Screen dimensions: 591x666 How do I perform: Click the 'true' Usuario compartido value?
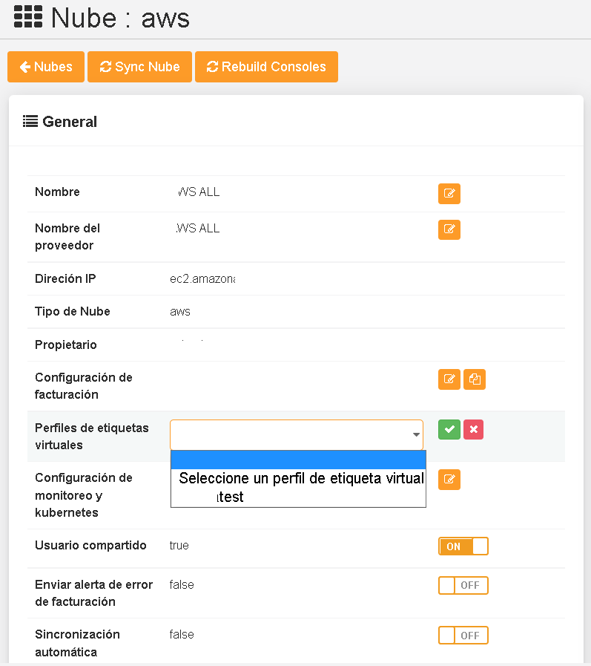(x=179, y=546)
